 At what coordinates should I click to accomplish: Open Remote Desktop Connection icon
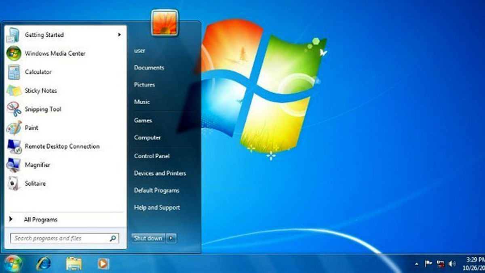click(x=13, y=146)
